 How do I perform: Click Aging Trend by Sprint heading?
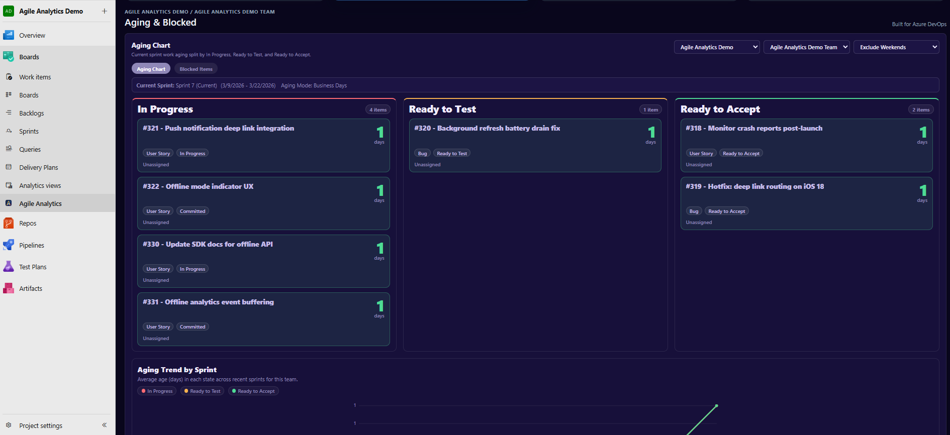(x=177, y=370)
